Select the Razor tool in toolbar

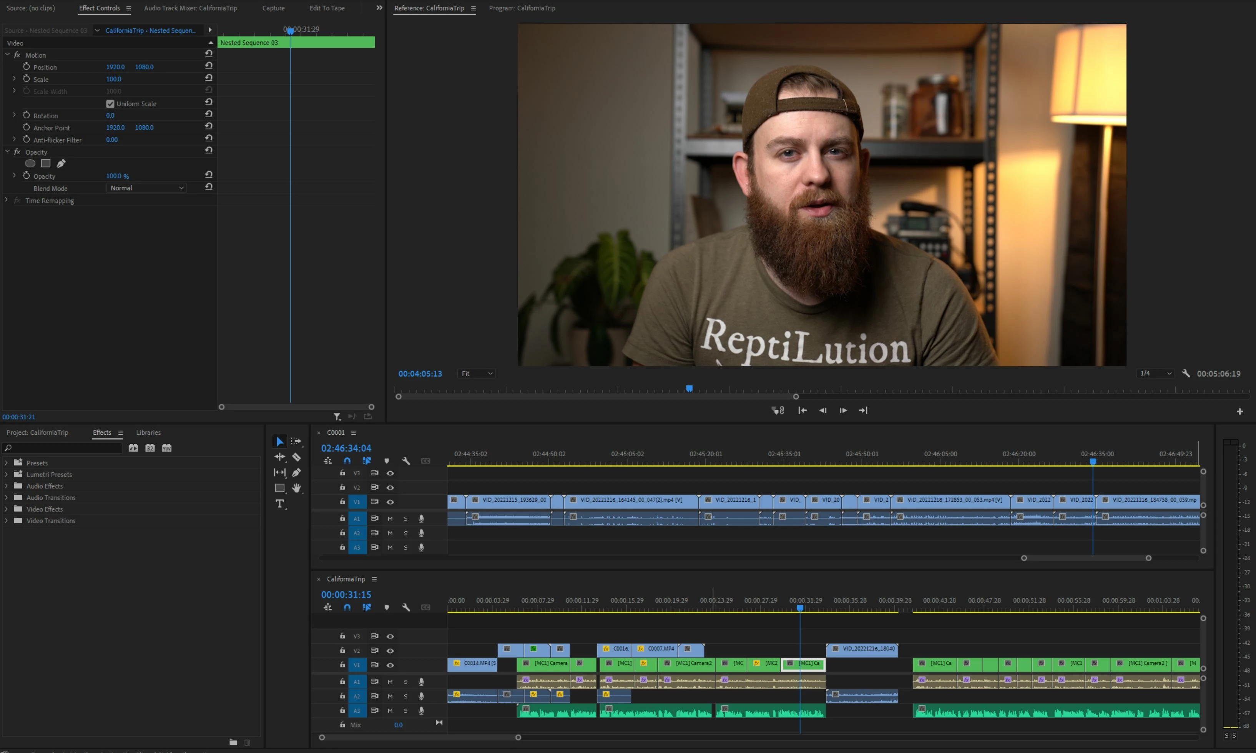click(297, 457)
